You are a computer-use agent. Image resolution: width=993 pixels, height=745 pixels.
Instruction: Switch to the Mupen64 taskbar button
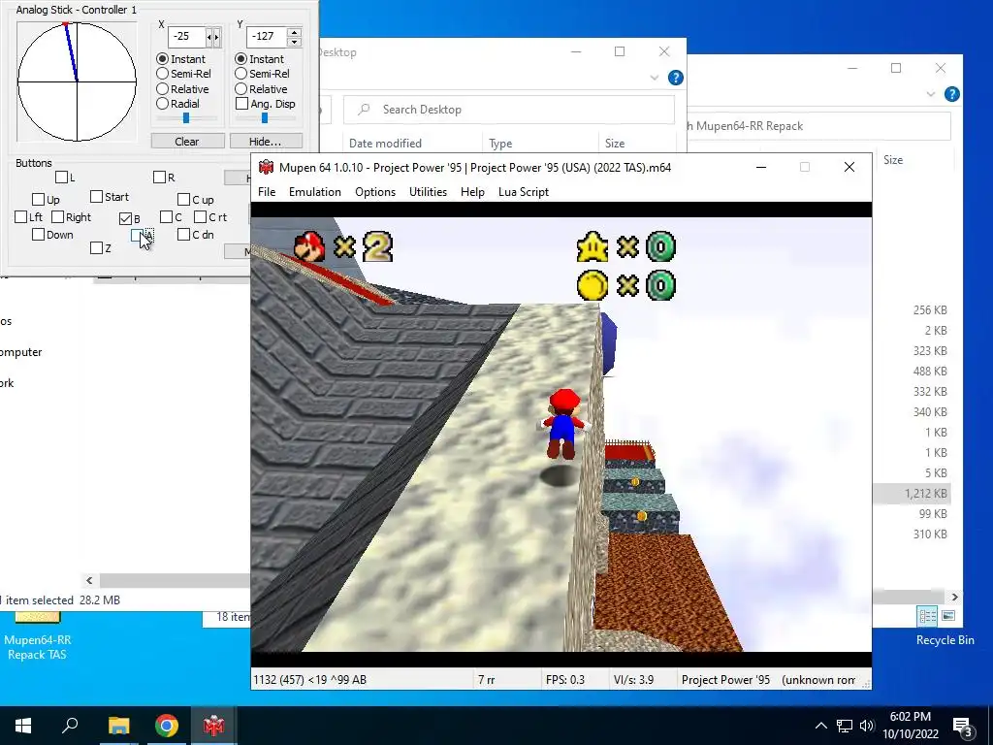[x=214, y=726]
